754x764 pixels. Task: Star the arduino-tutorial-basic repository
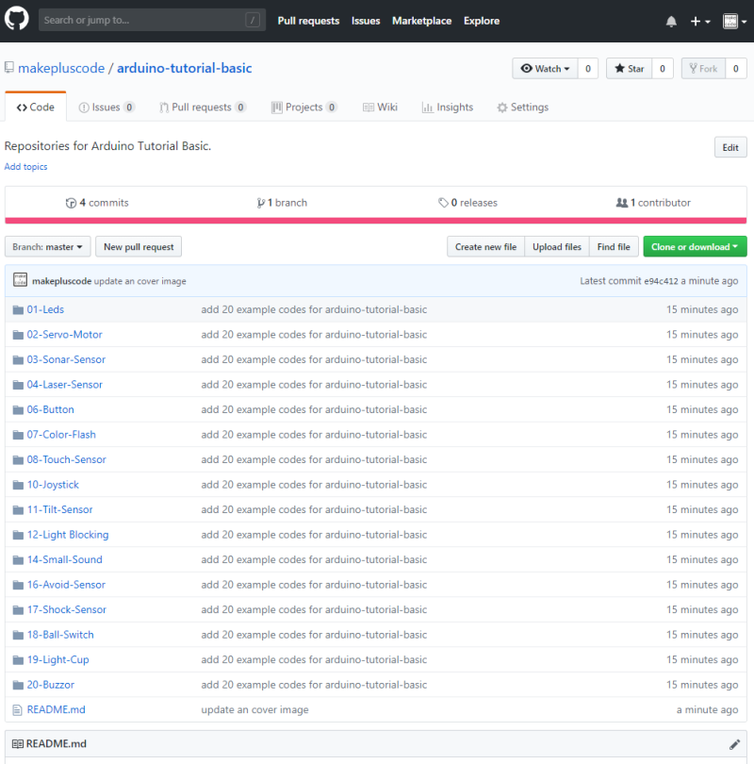click(629, 69)
